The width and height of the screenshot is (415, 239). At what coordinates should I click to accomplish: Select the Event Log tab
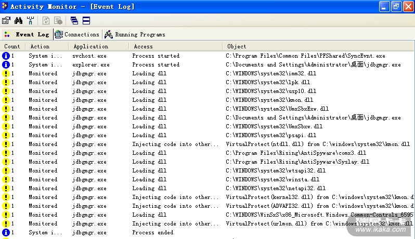[x=27, y=35]
